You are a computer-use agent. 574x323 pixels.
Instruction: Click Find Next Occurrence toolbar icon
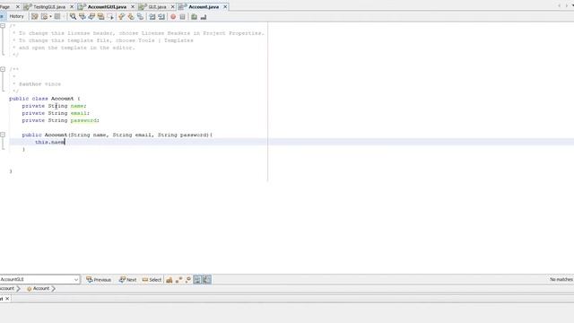(91, 16)
